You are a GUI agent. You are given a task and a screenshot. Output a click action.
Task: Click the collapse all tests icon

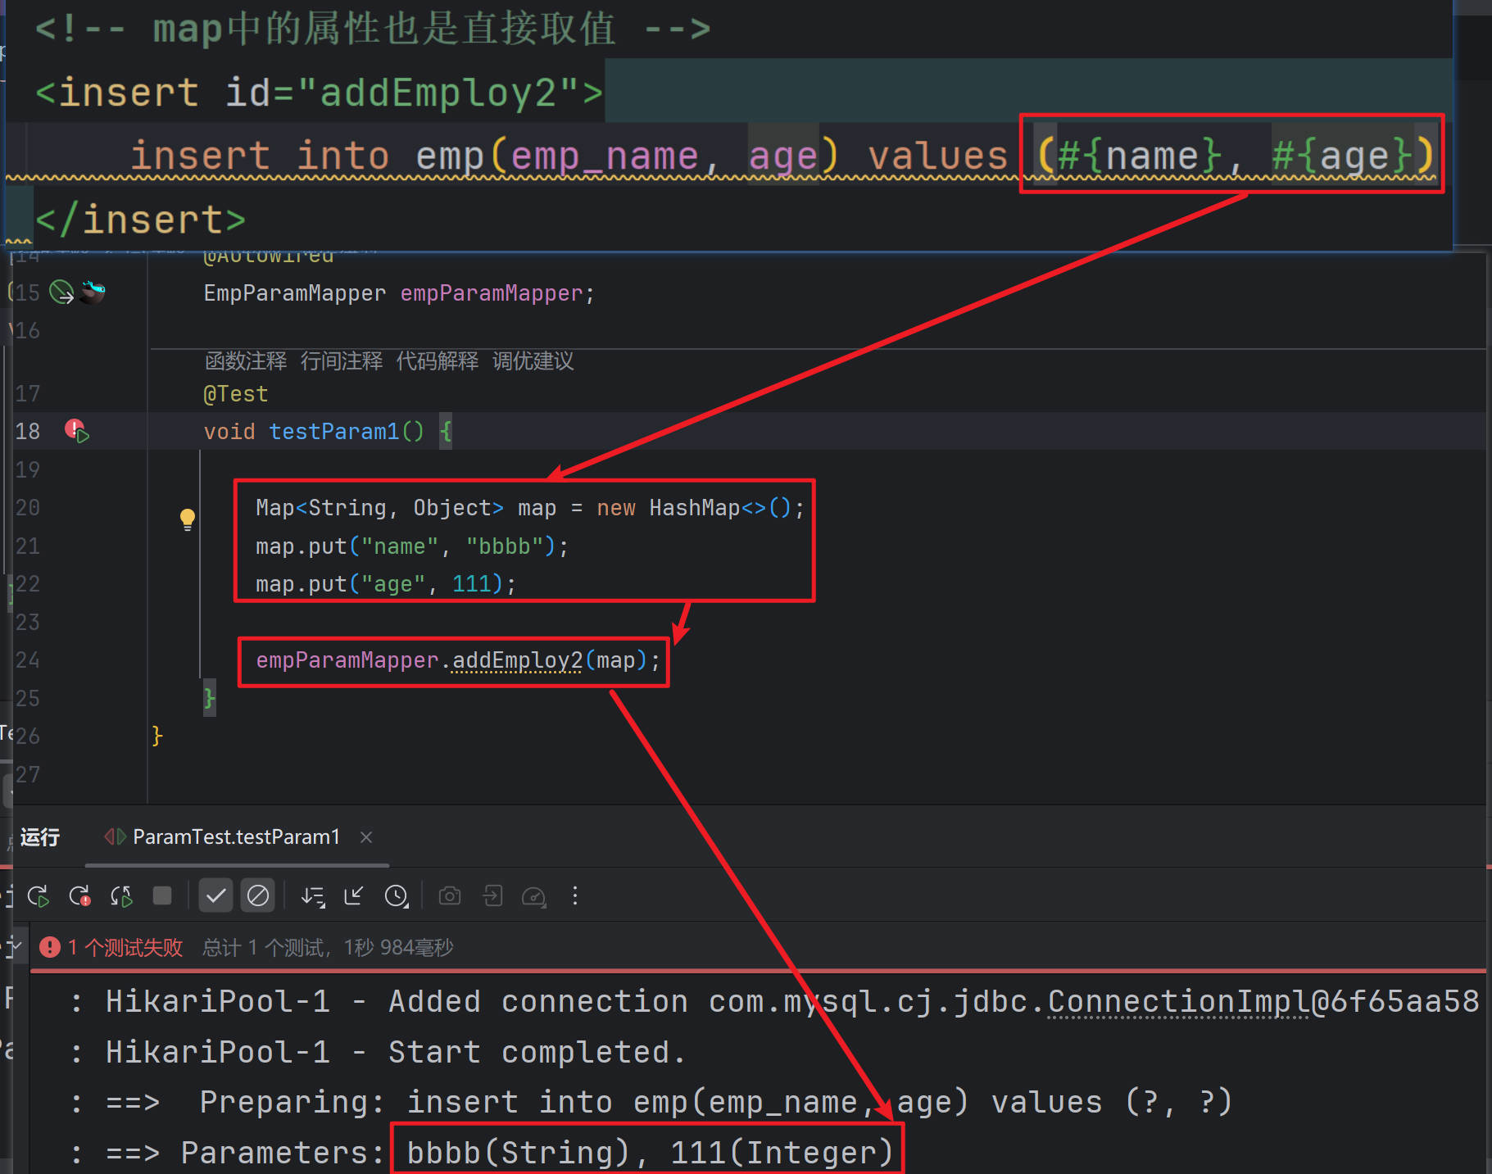click(354, 896)
